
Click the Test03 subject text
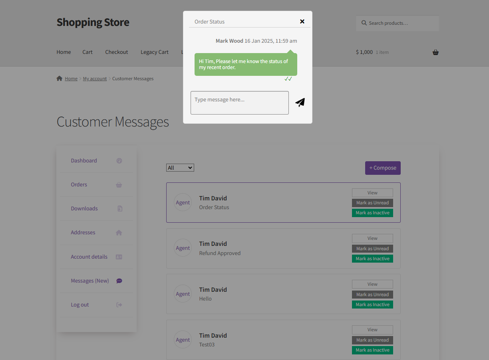tap(207, 344)
